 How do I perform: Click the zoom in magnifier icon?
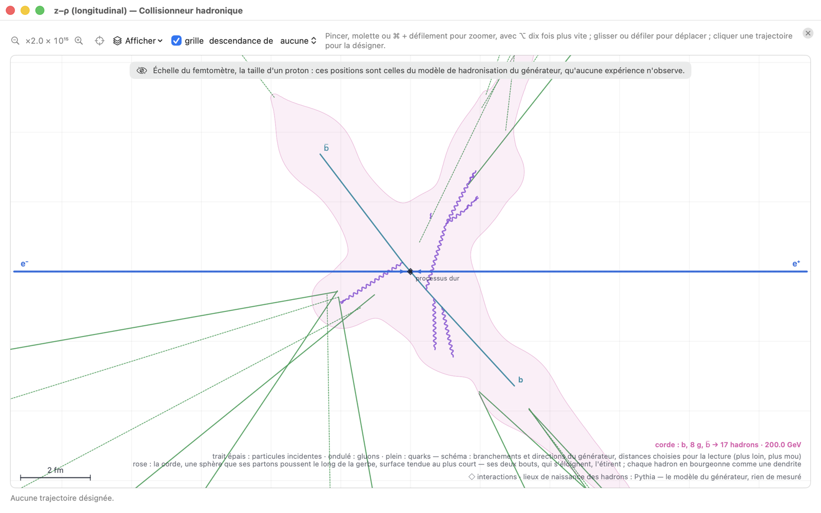pos(79,41)
